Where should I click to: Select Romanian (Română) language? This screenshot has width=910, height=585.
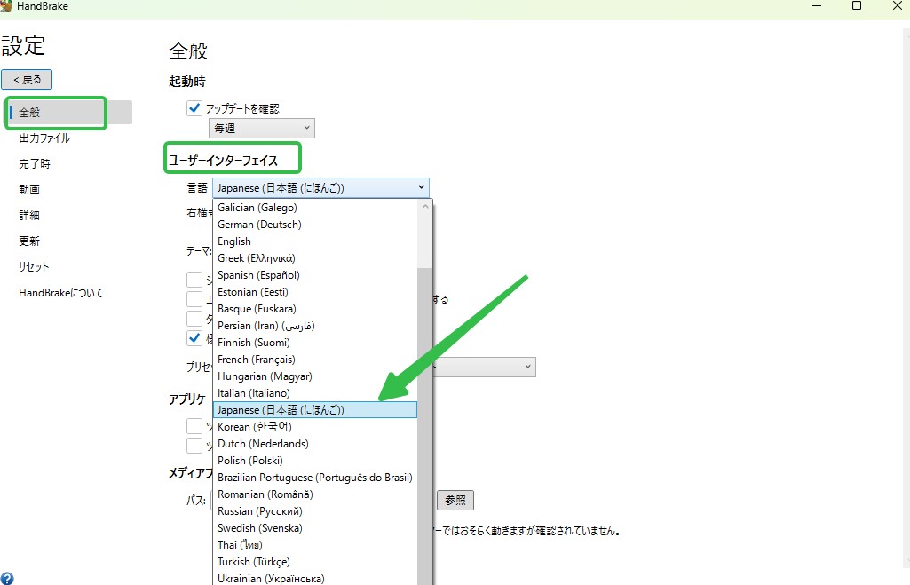point(315,494)
